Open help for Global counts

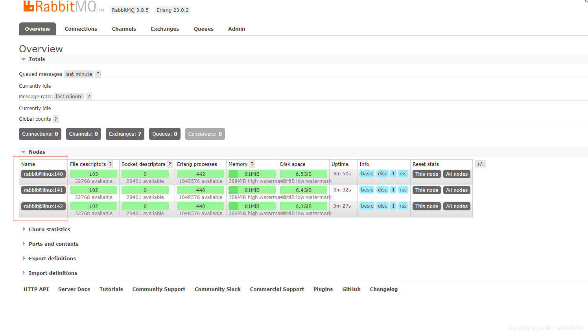click(x=55, y=119)
